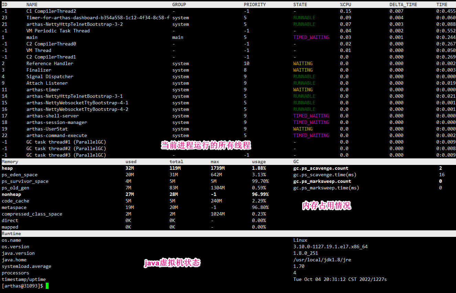
Task: Click the 1739M heap max value
Action: click(218, 168)
